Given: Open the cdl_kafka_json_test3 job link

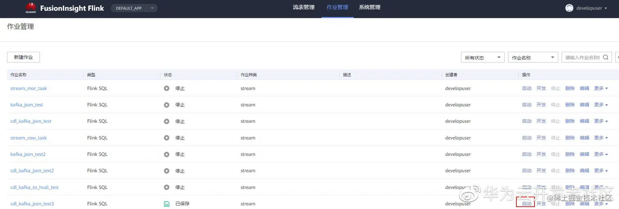Looking at the screenshot, I should click(32, 204).
